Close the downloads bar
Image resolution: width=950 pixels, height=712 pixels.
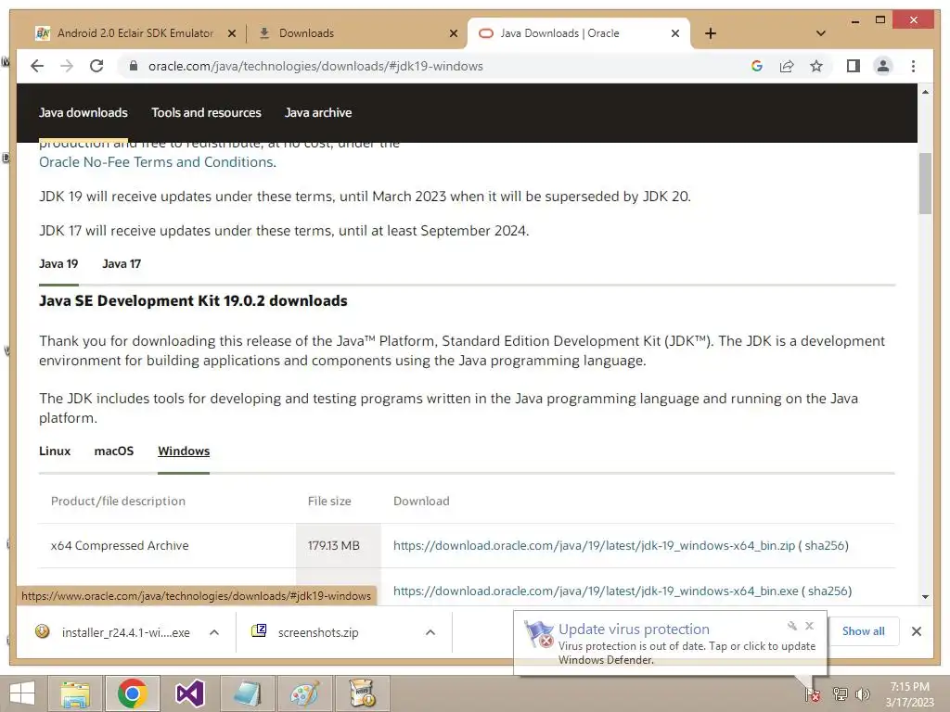pyautogui.click(x=917, y=631)
